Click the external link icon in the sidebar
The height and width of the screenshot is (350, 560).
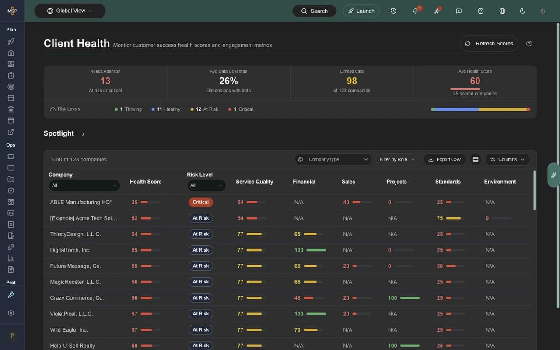tap(11, 132)
